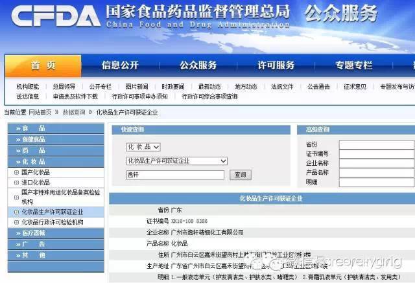Screen dimensions: 415x283
Task: Open the 总局领导 submenu link
Action: click(64, 87)
